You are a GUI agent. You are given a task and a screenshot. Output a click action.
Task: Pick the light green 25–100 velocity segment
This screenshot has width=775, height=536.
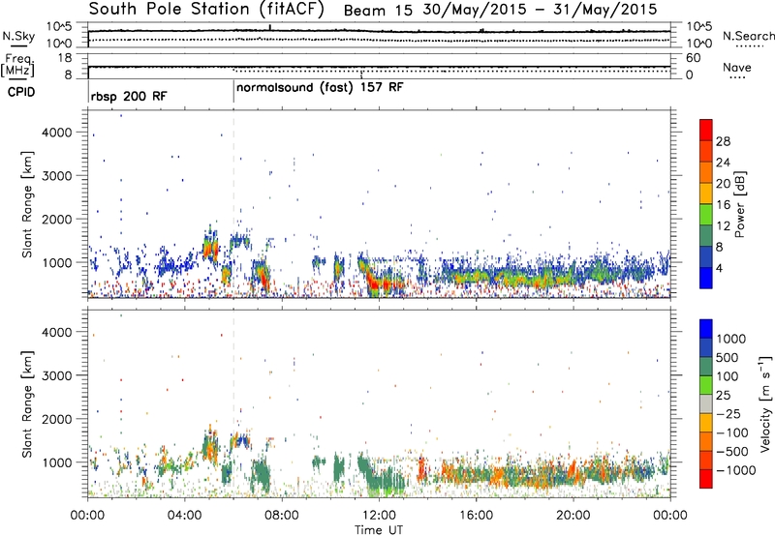[x=706, y=385]
